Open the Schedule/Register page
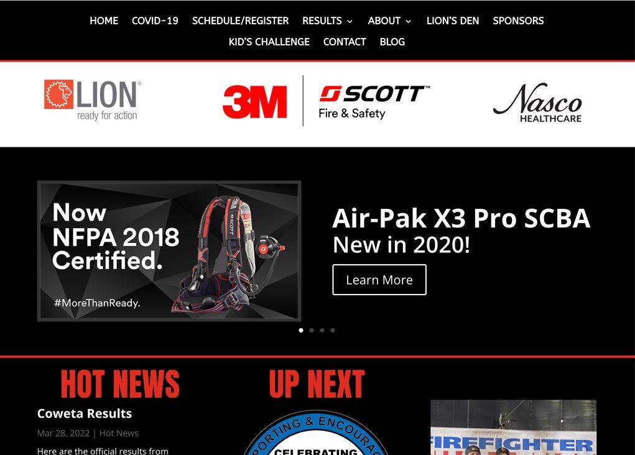 tap(240, 21)
